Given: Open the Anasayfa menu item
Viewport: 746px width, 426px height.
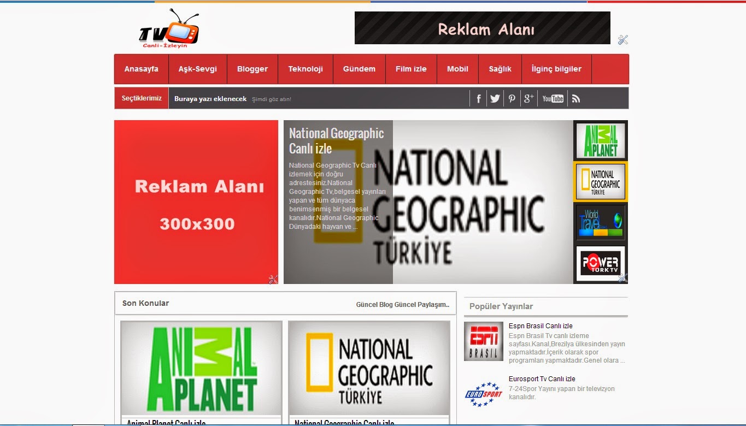Looking at the screenshot, I should tap(142, 69).
